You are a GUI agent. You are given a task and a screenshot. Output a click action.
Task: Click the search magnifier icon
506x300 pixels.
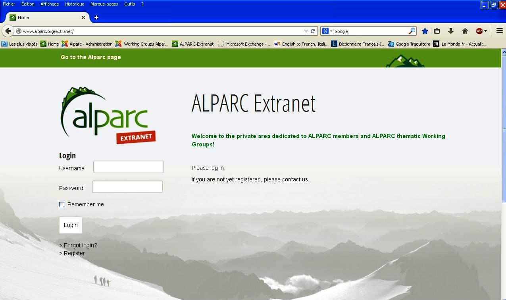412,31
